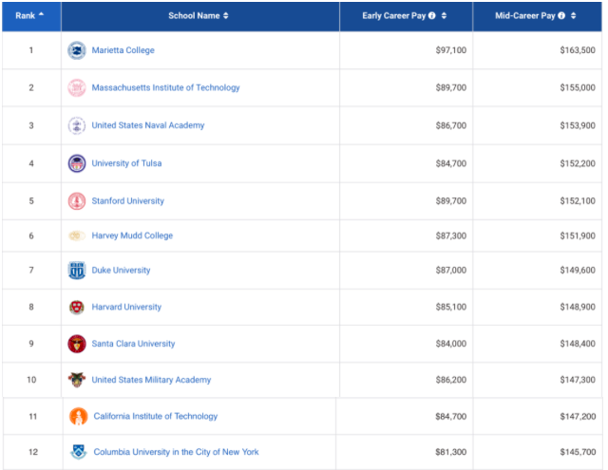Click the Santa Clara University seal icon
This screenshot has height=470, width=608.
[77, 344]
